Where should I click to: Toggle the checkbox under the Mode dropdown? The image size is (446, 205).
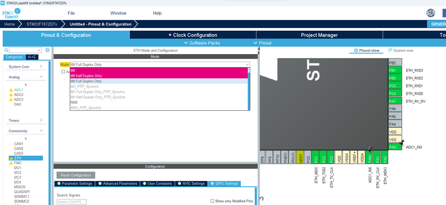63,71
